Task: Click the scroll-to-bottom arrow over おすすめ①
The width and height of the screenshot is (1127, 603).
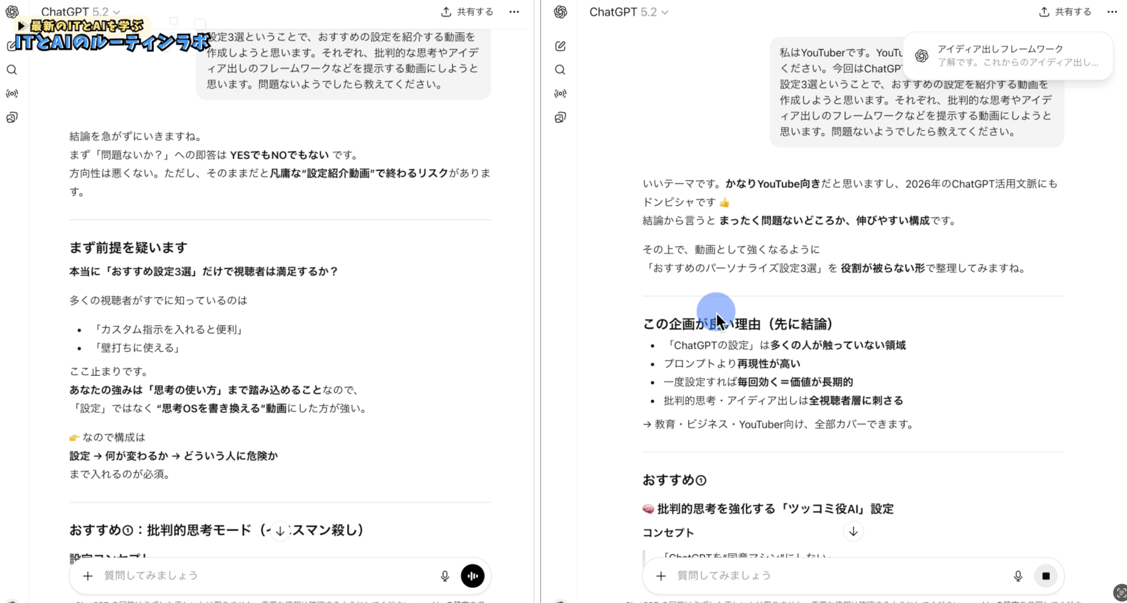Action: [853, 531]
